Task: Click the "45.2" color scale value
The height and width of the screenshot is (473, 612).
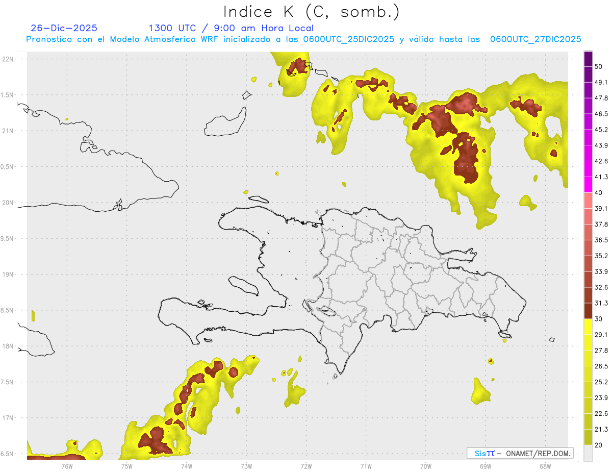Action: point(601,130)
